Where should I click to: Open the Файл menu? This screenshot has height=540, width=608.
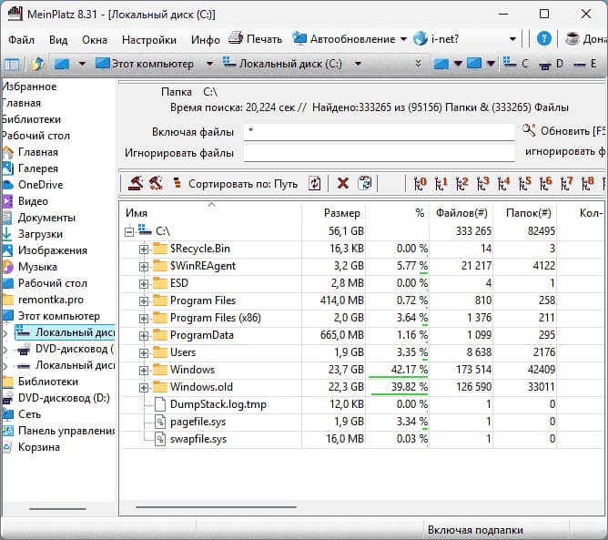tap(21, 39)
